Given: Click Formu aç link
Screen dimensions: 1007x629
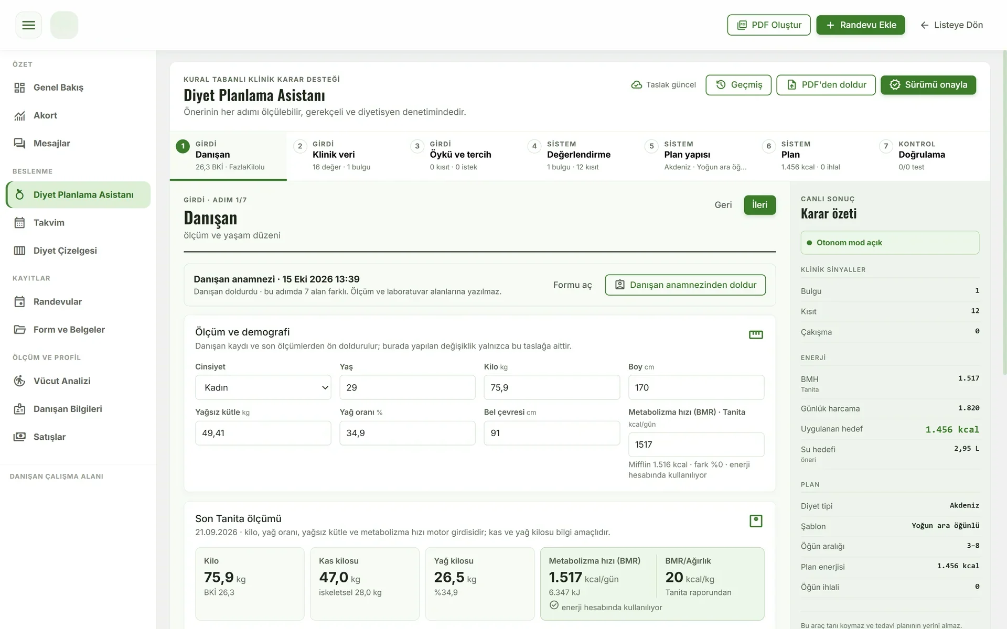Looking at the screenshot, I should [x=572, y=285].
